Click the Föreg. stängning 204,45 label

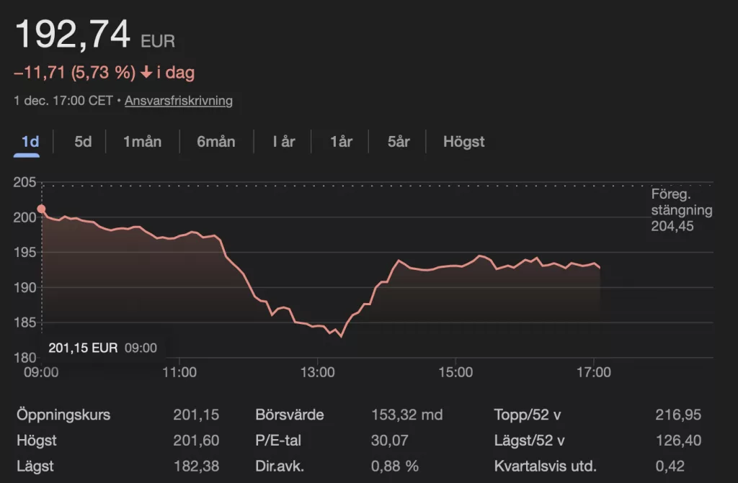[x=681, y=211]
